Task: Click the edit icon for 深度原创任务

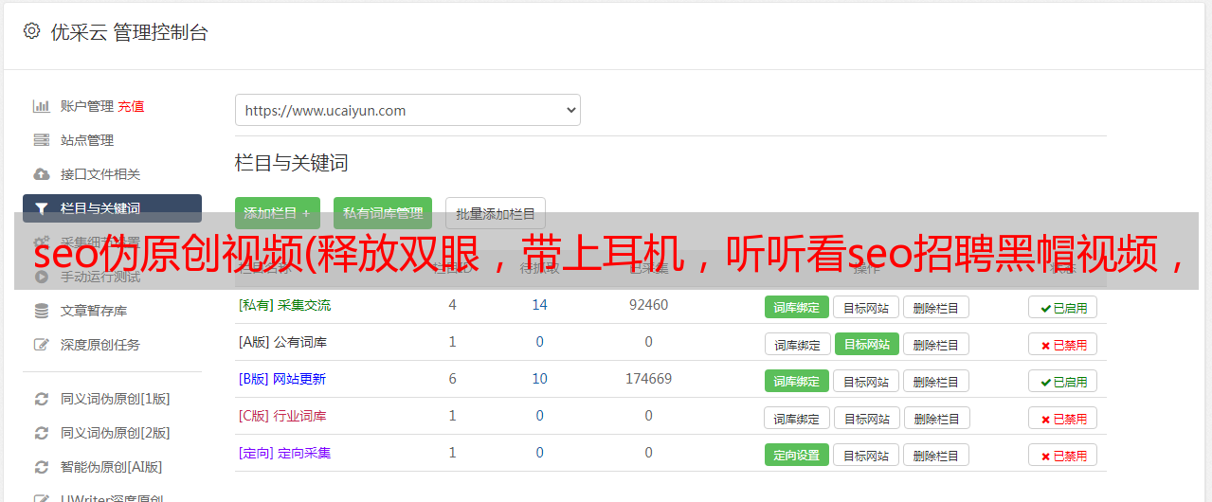Action: (41, 345)
